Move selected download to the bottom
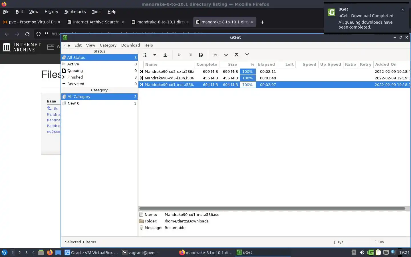The image size is (411, 257). pyautogui.click(x=247, y=55)
